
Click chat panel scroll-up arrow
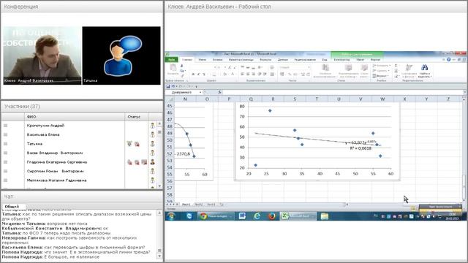tap(159, 213)
